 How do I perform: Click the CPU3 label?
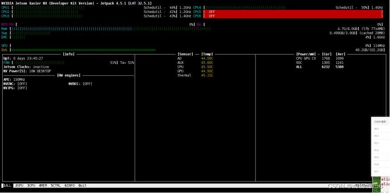point(5,16)
